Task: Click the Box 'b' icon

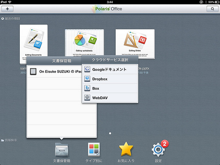Action: click(x=87, y=88)
